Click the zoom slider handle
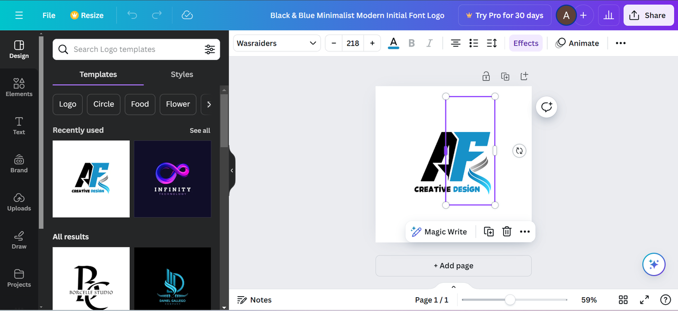Screen dimensions: 678x311 [x=510, y=300]
